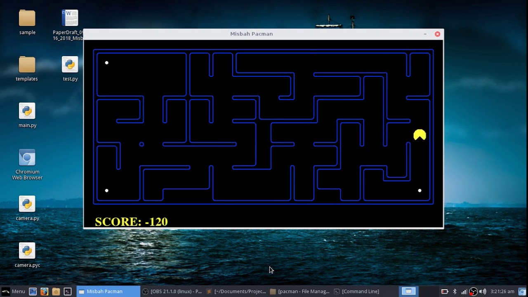
Task: Click the Chromium icon at the taskbar's right end
Action: [x=522, y=291]
